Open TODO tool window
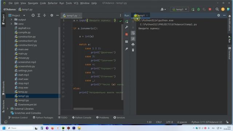The width and height of the screenshot is (233, 131). tap(63, 118)
